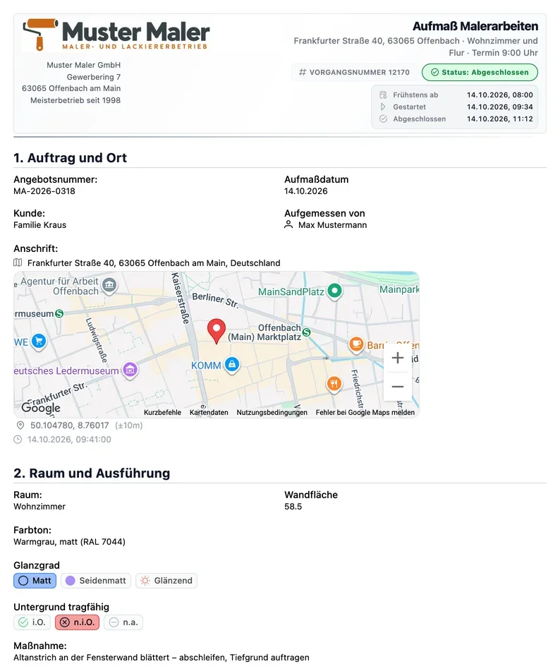Click the Status: Abgeschlossen badge
Viewport: 560px width, 671px height.
click(480, 72)
